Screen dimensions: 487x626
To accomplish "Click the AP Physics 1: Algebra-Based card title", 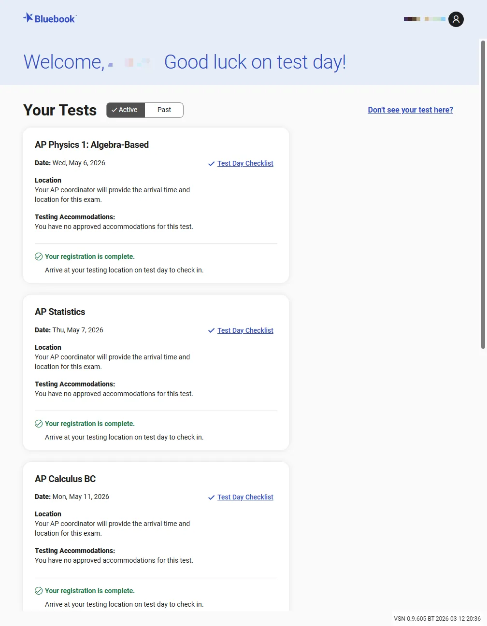I will point(92,145).
